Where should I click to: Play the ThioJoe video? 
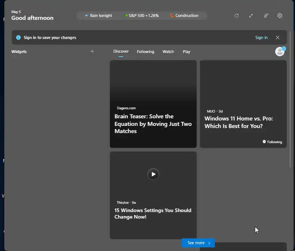point(153,174)
